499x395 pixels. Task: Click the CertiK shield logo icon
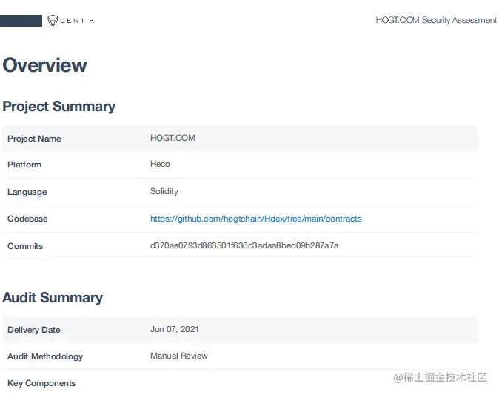point(53,21)
